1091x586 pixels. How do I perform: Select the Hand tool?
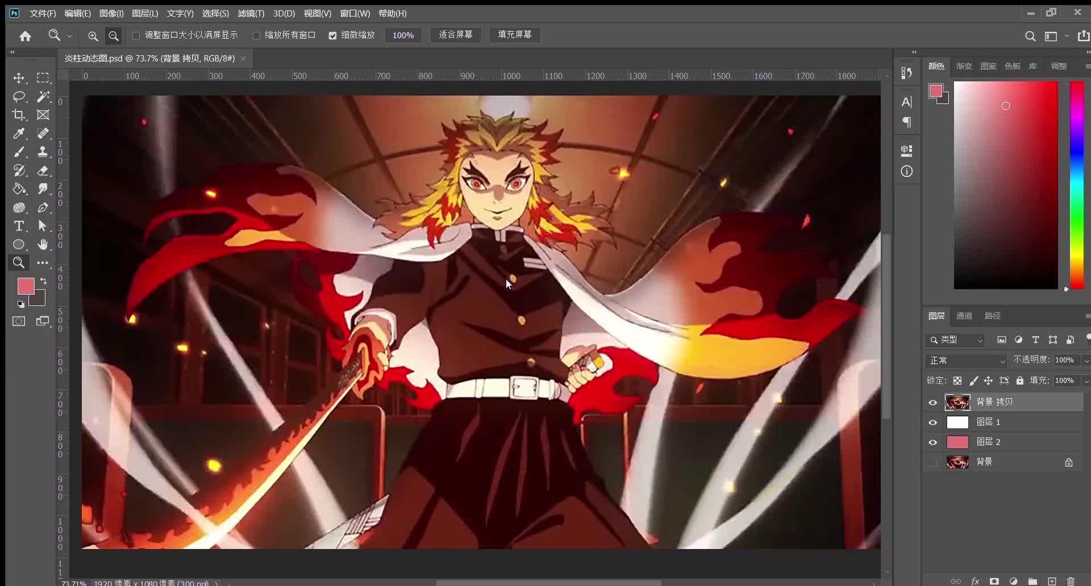point(43,245)
